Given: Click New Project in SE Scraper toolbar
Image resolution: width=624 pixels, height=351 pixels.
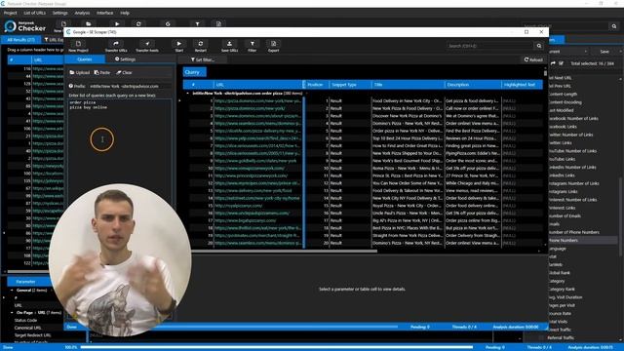Looking at the screenshot, I should pyautogui.click(x=78, y=46).
